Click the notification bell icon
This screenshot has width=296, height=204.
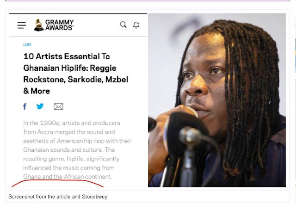click(x=136, y=25)
